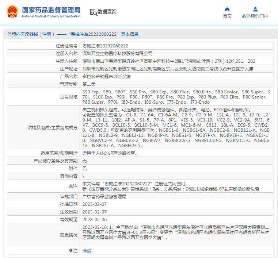Select registration number 粤械注准20232060222 cell
Image resolution: width=278 pixels, height=258 pixels.
tap(105, 46)
